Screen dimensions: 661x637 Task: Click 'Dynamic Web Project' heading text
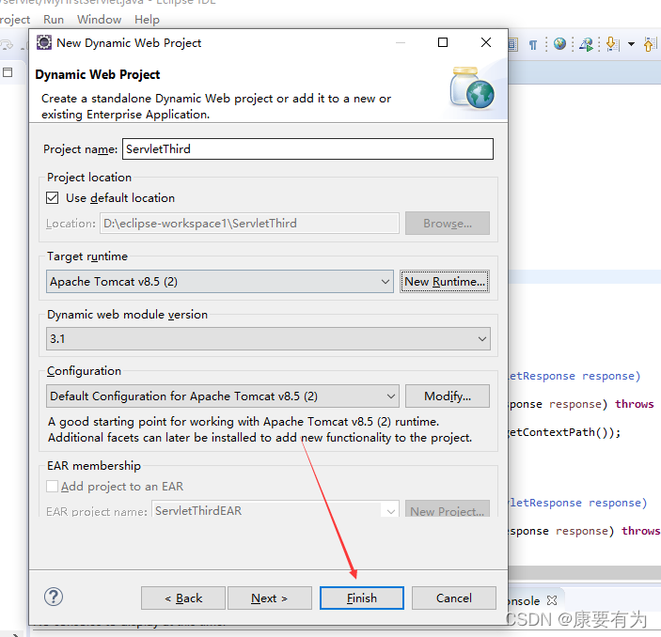[x=98, y=74]
